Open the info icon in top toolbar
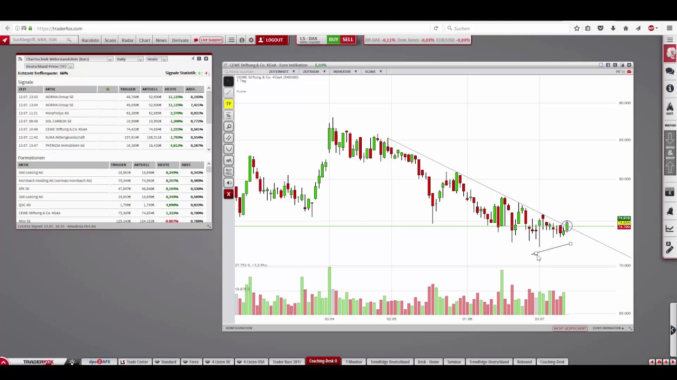The width and height of the screenshot is (677, 380). 242,40
